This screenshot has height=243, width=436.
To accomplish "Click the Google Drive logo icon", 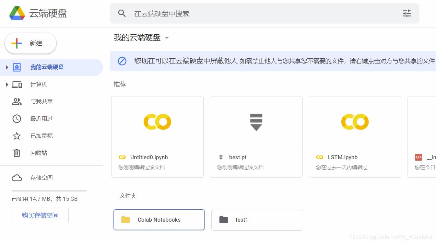I will tap(17, 13).
